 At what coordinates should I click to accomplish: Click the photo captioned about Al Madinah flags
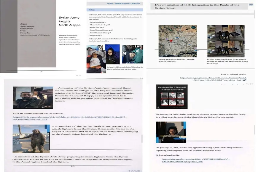[226, 41]
